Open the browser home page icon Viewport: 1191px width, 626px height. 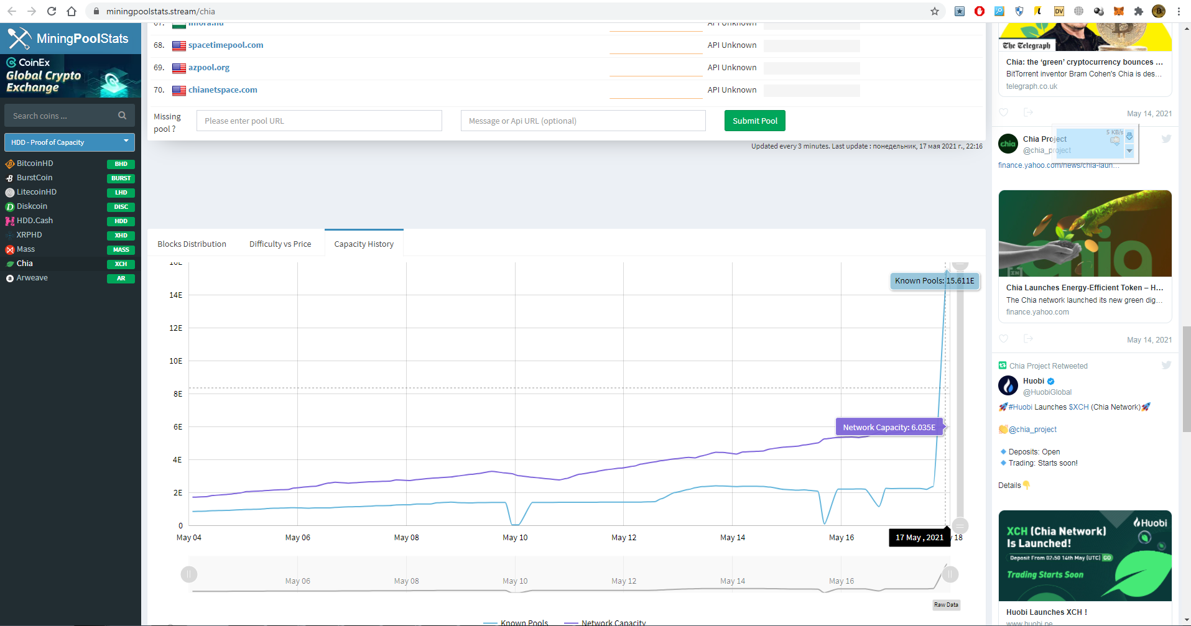coord(72,11)
